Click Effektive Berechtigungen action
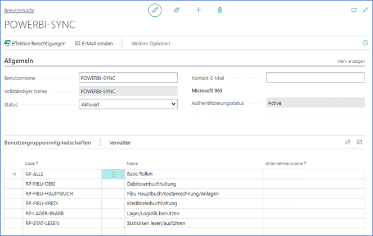The image size is (373, 236). tap(35, 43)
